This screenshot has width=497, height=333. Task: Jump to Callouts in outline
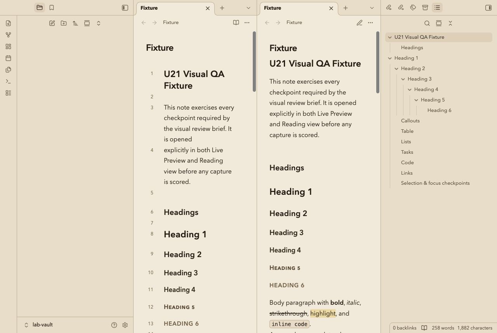click(x=410, y=121)
